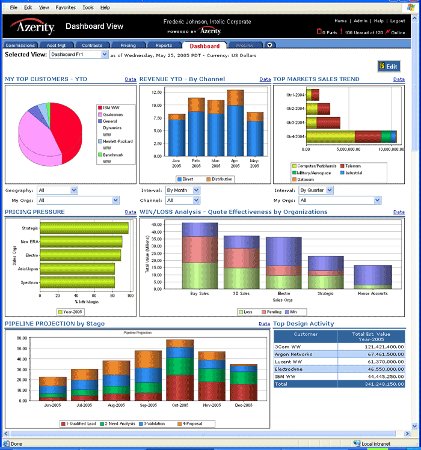Switch to the Reports tab

pos(164,45)
